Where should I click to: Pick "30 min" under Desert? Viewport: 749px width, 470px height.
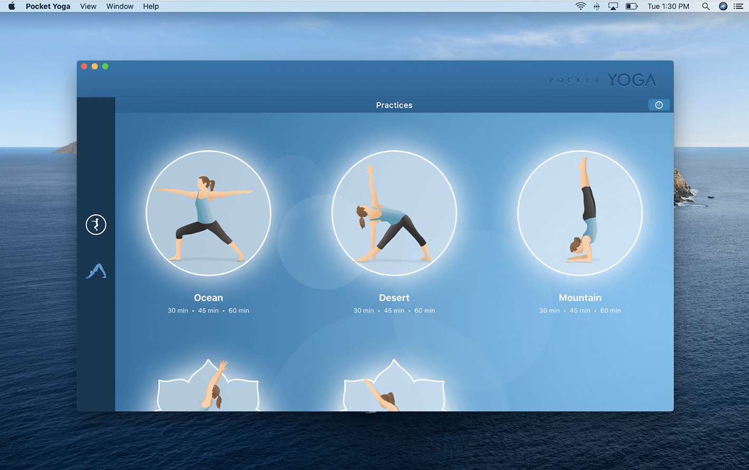pos(363,311)
